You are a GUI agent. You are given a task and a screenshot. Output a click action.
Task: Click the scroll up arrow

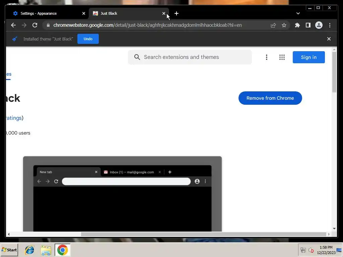pos(334,50)
